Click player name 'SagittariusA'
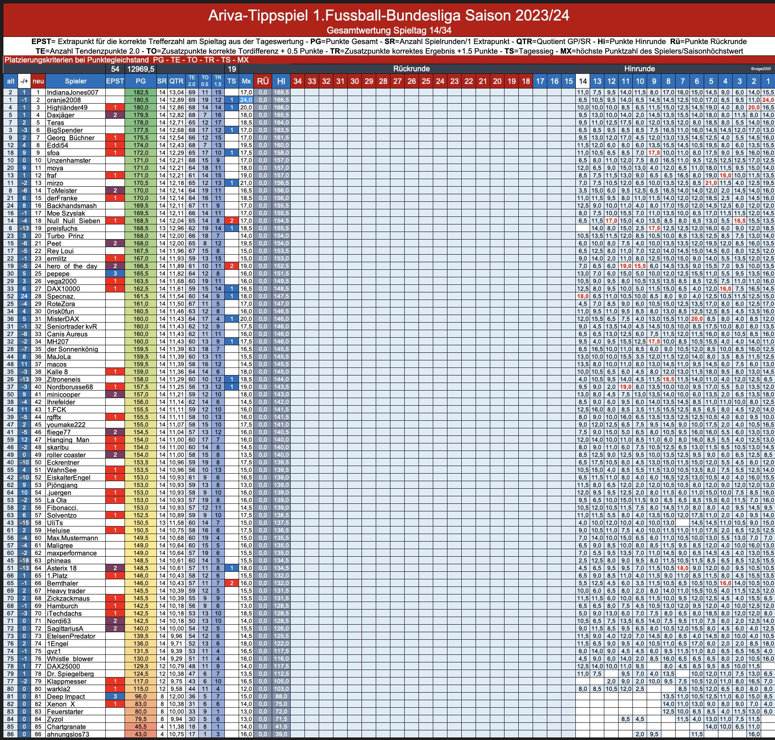 pyautogui.click(x=65, y=628)
